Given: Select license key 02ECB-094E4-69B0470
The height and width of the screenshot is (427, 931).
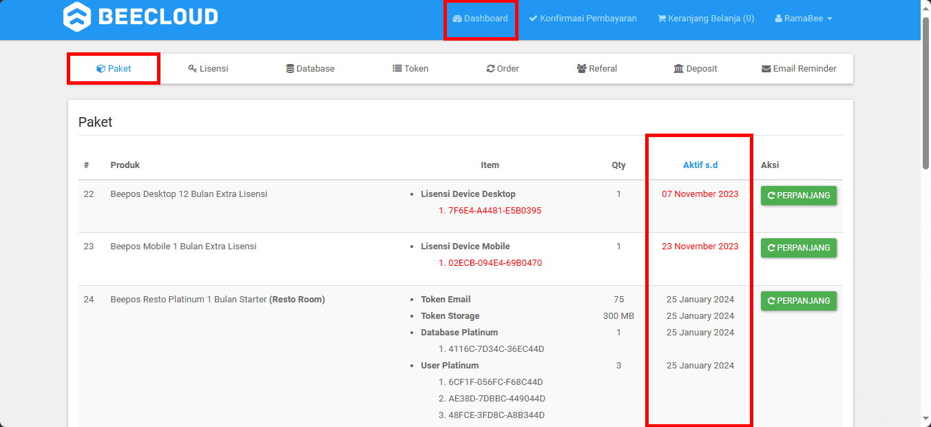Looking at the screenshot, I should (495, 263).
